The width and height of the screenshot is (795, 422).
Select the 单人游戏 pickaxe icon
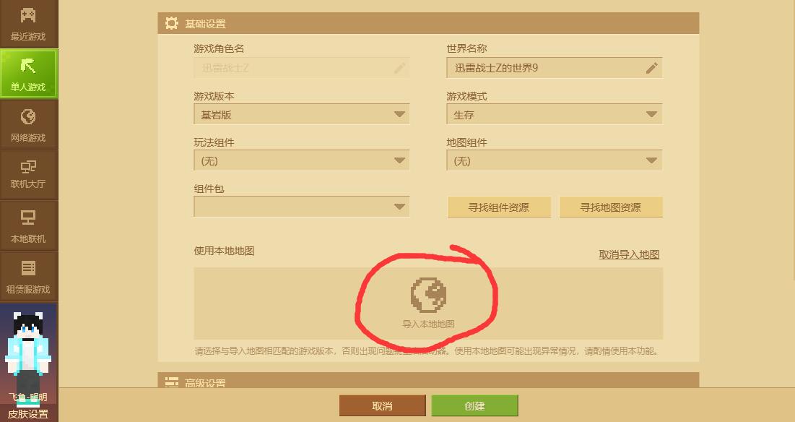point(28,66)
